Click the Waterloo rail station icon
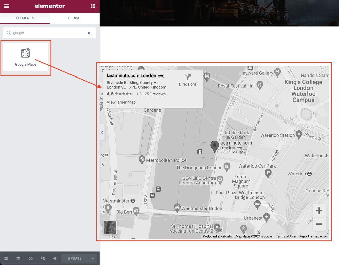 pyautogui.click(x=327, y=156)
